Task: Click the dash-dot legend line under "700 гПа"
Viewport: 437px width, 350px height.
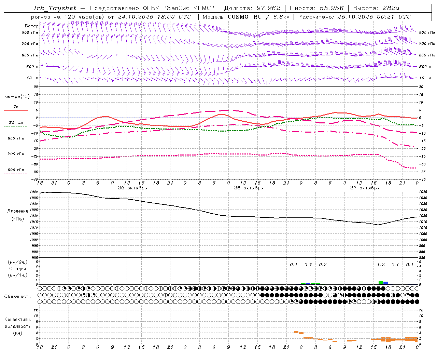Action: click(15, 158)
